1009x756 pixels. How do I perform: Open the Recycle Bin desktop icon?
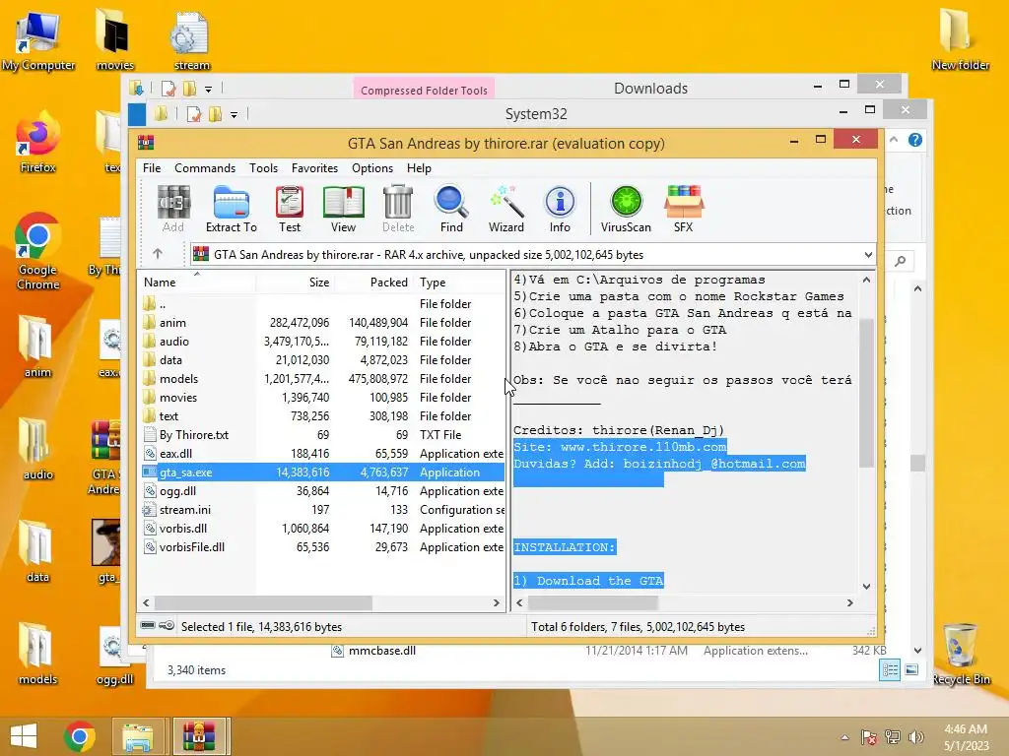[x=961, y=654]
